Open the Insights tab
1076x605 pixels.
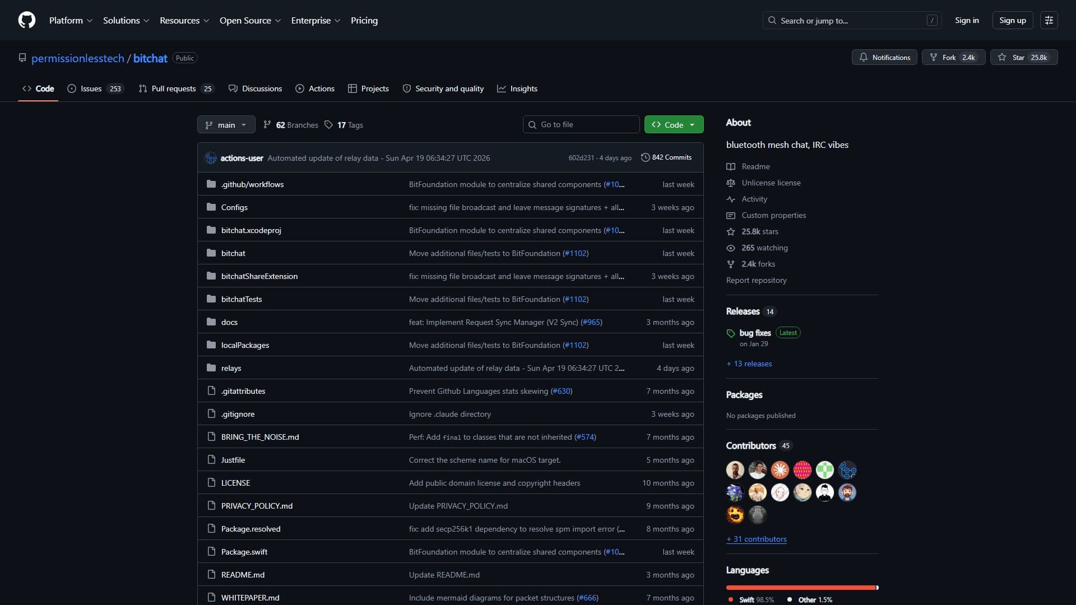tap(517, 89)
